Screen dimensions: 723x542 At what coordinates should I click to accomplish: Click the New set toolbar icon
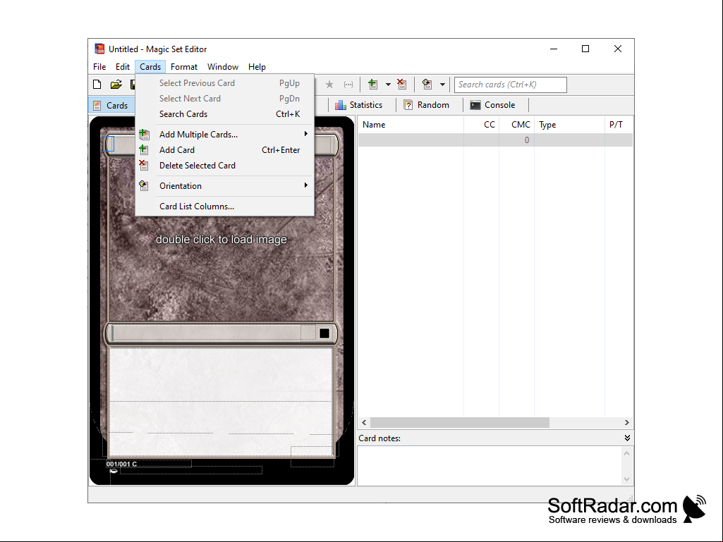[97, 85]
